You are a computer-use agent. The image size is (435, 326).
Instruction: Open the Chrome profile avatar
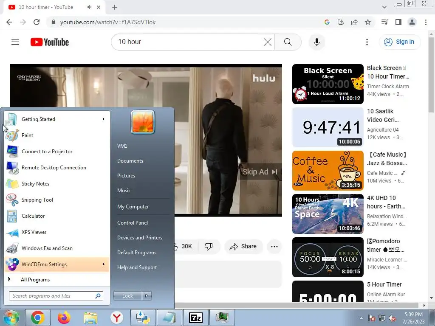pos(412,22)
